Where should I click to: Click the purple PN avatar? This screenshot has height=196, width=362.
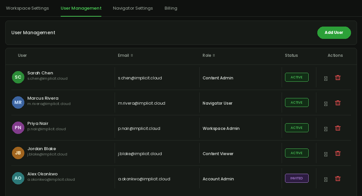pyautogui.click(x=18, y=128)
